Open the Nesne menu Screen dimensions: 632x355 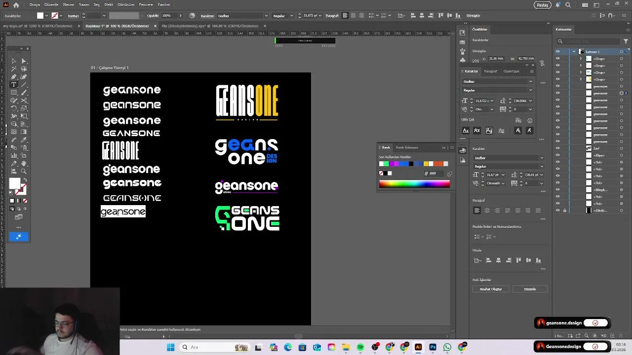pyautogui.click(x=69, y=4)
